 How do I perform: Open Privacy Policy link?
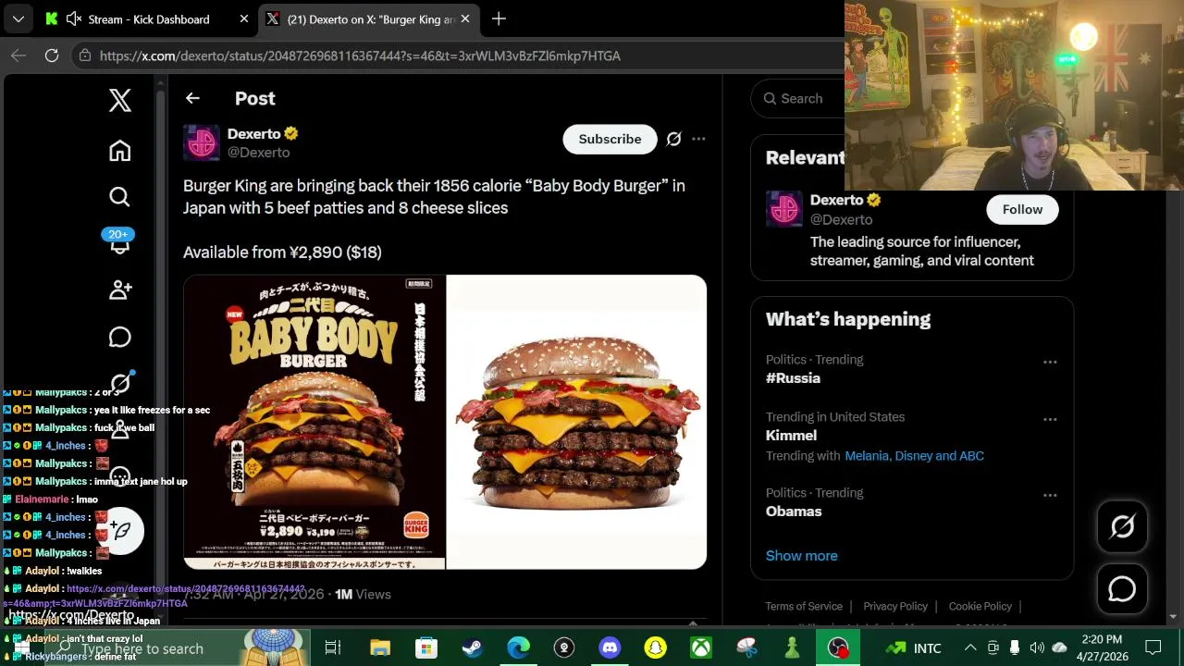point(895,606)
